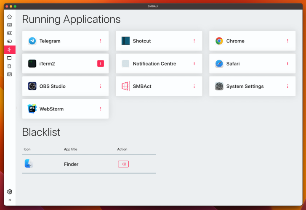Click the Action column header
306x210 pixels.
(x=122, y=149)
